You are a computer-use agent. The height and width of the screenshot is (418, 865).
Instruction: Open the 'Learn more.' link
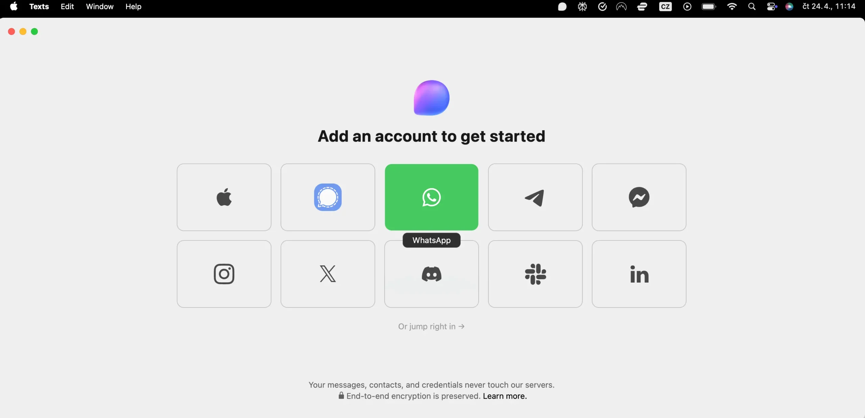(x=505, y=396)
